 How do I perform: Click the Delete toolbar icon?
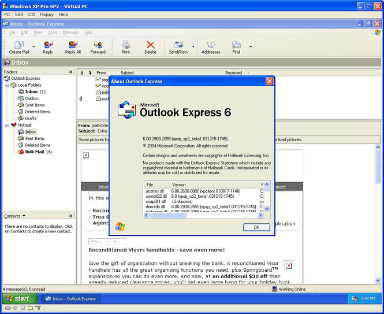tap(150, 45)
